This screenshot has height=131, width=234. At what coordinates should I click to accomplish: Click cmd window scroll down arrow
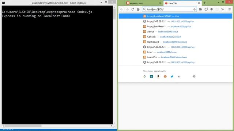pos(114,123)
